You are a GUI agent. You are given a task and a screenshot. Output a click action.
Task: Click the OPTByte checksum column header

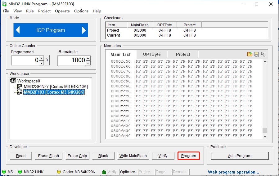164,25
